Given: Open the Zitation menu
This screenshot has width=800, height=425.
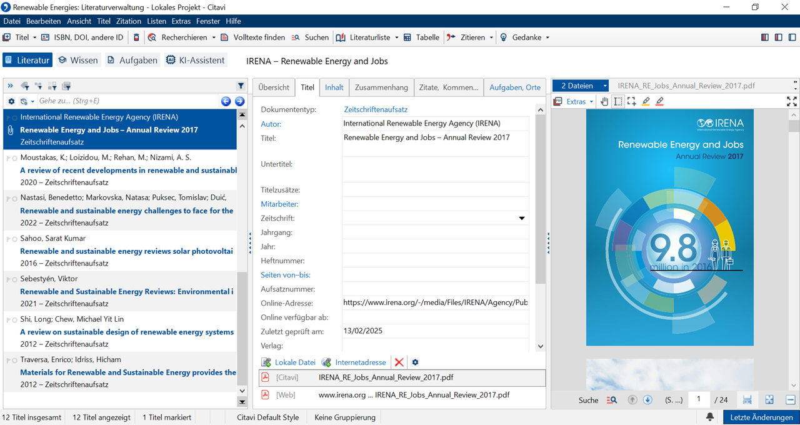Looking at the screenshot, I should coord(129,21).
